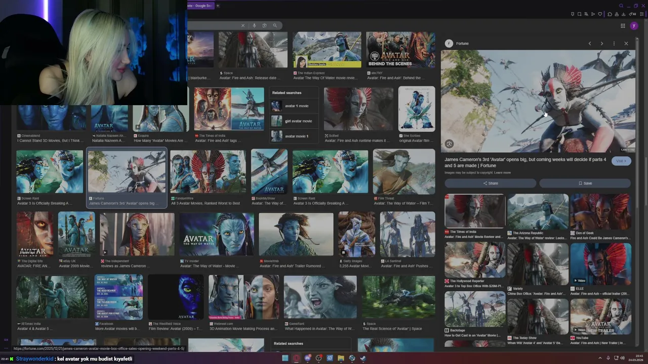Go to next image in preview panel
Screen dimensions: 648x364
pyautogui.click(x=602, y=43)
